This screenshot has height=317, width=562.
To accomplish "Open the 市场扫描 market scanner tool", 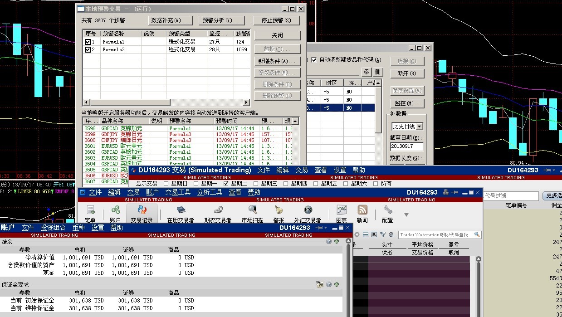I will click(252, 210).
